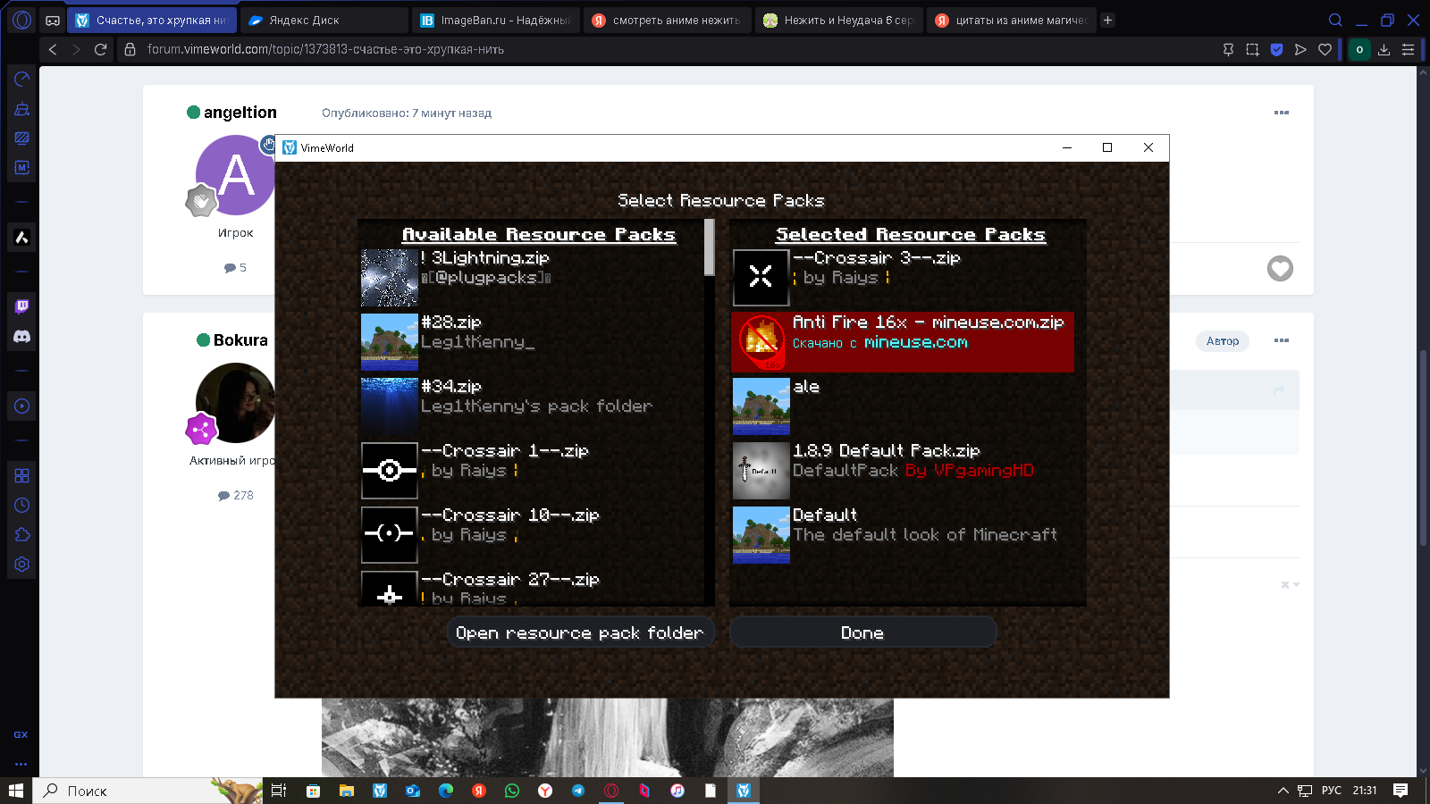1430x804 pixels.
Task: Click angeltion's purple avatar
Action: [x=234, y=175]
